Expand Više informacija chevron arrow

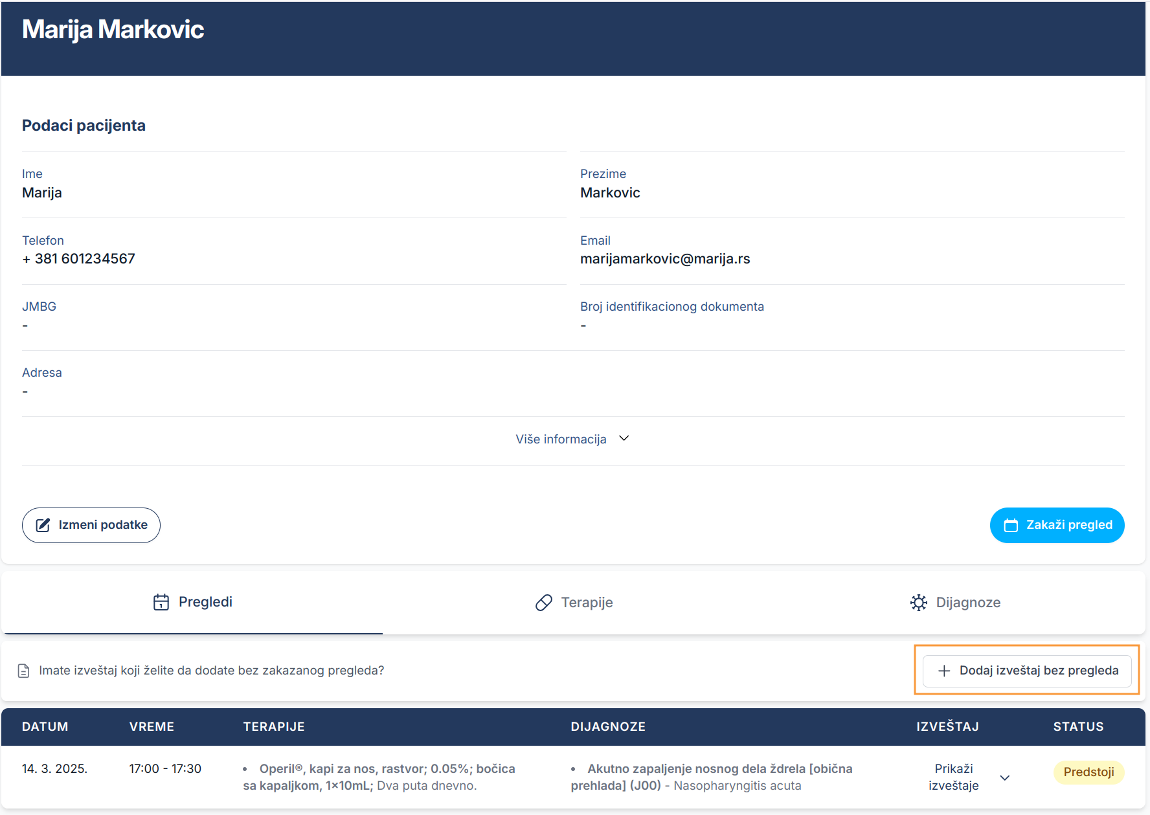tap(624, 439)
